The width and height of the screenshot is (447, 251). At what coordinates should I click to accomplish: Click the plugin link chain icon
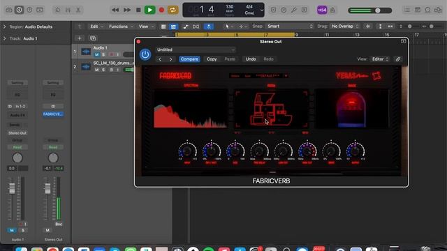pos(398,59)
